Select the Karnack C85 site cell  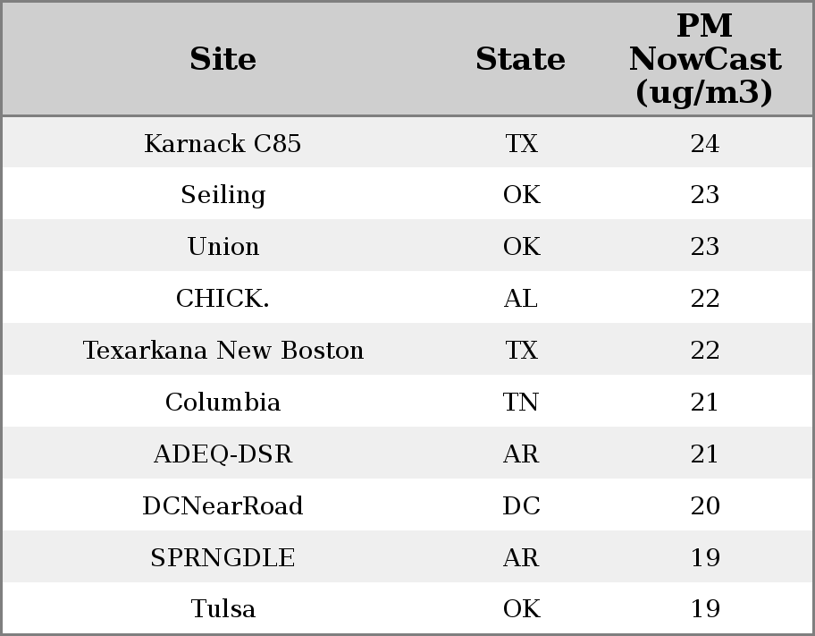223,143
